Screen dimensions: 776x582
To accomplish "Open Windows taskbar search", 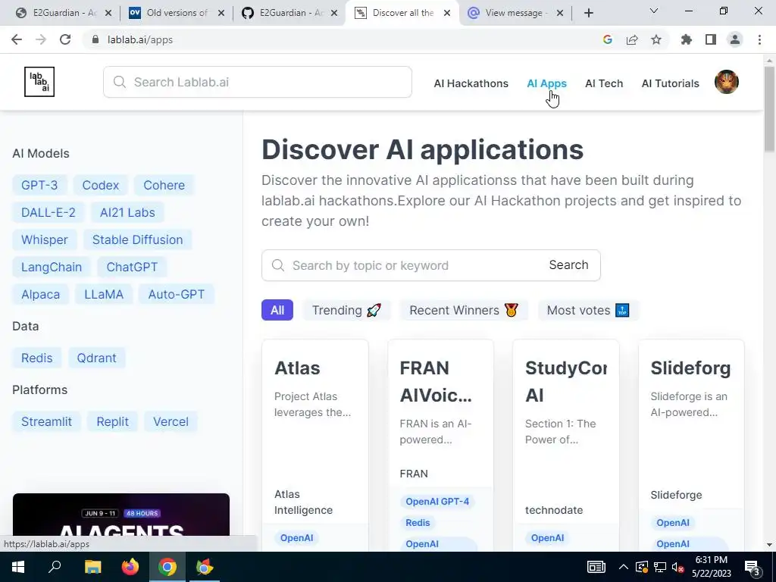I will tap(55, 567).
